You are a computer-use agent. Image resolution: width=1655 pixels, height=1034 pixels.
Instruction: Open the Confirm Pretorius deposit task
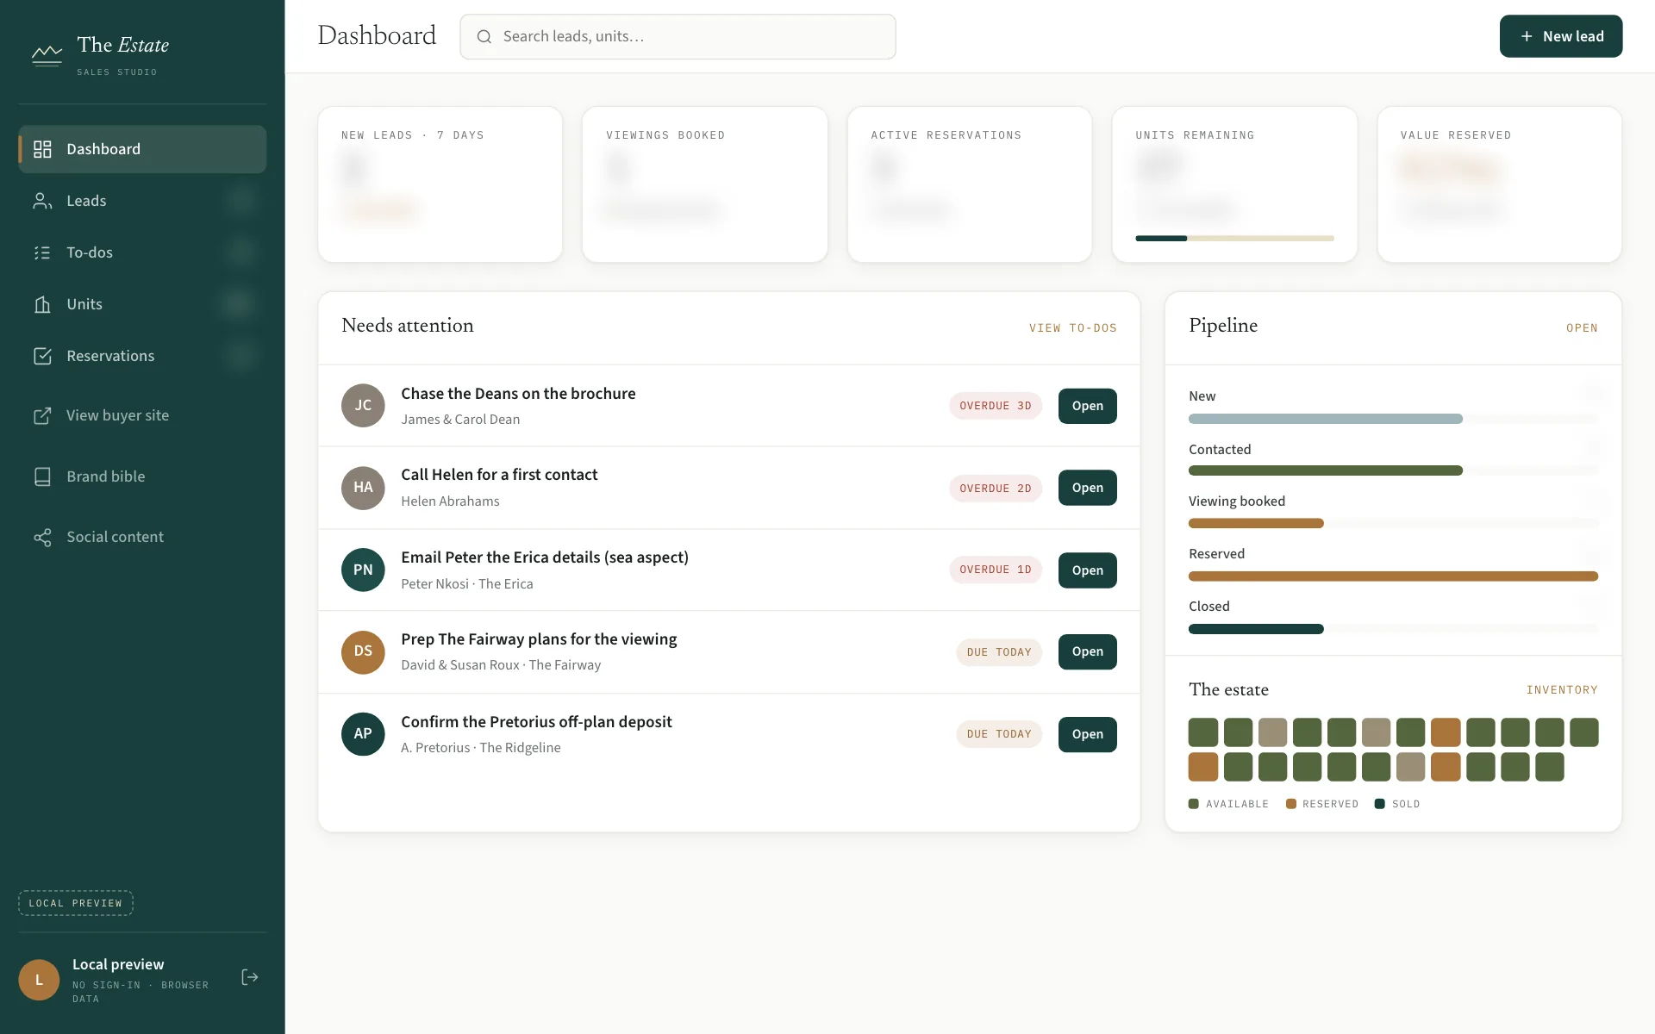click(x=1087, y=734)
